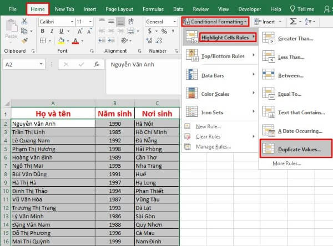
Task: Select column B header
Action: [x=115, y=103]
